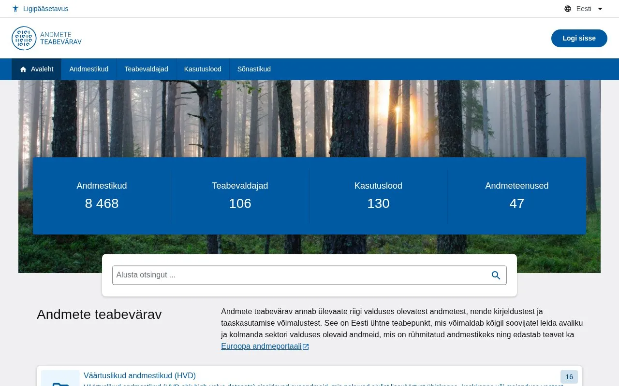
Task: Click the external link icon after andmeportaali
Action: coord(306,347)
